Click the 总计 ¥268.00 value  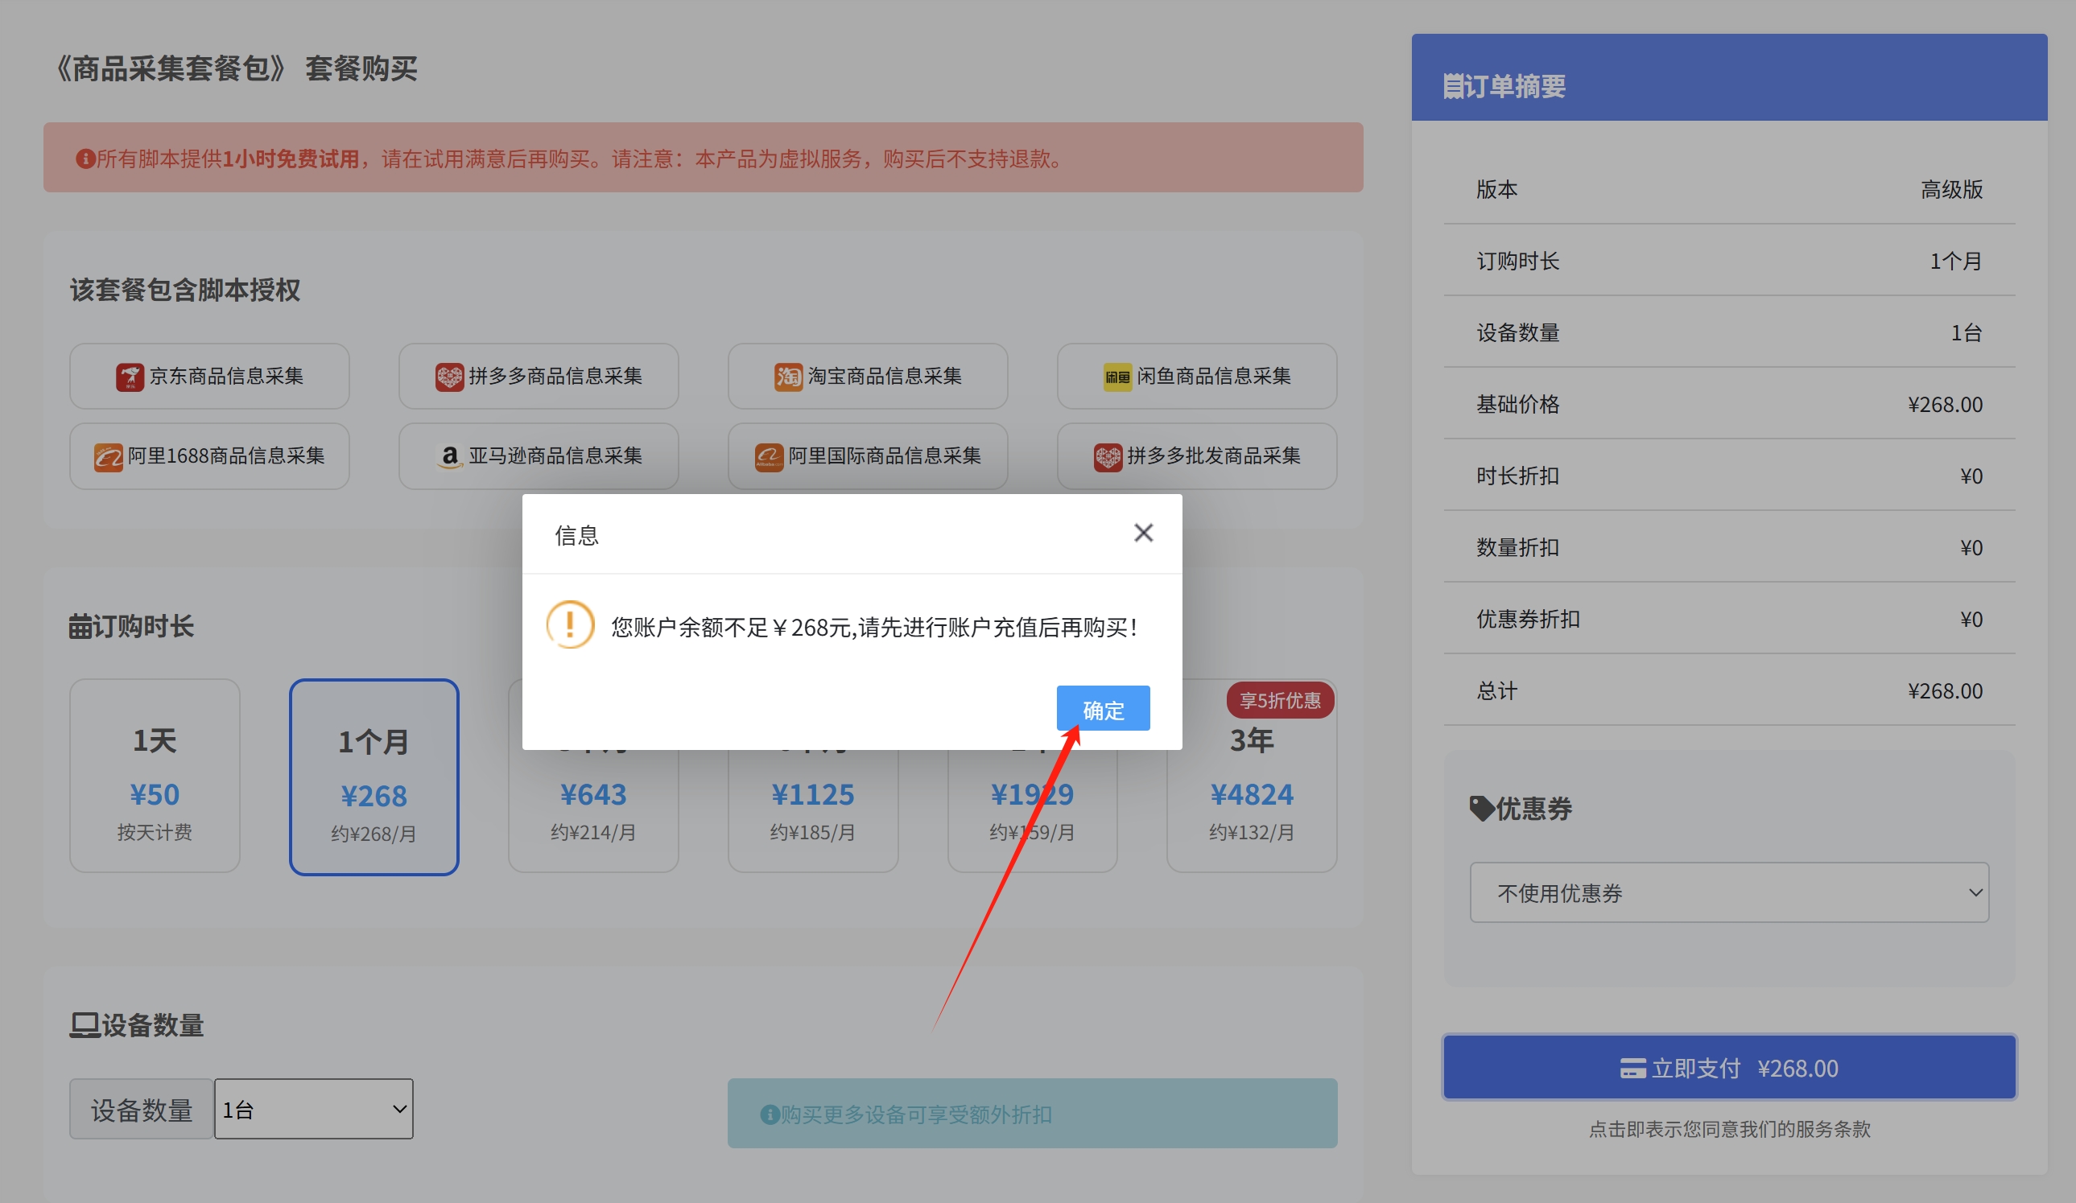pos(1945,691)
